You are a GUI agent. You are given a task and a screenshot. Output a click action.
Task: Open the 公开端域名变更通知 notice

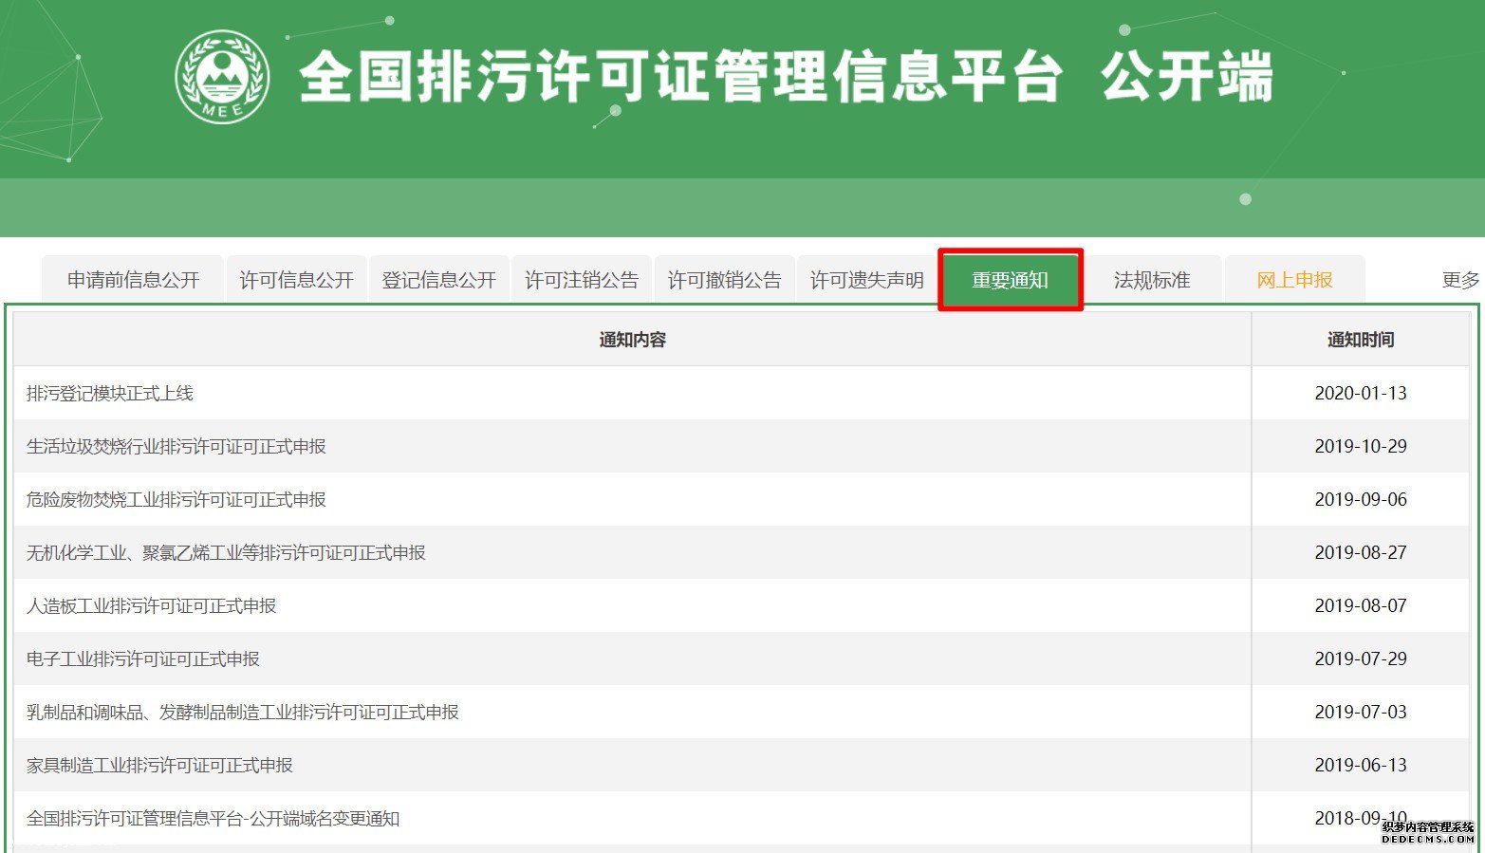(213, 818)
